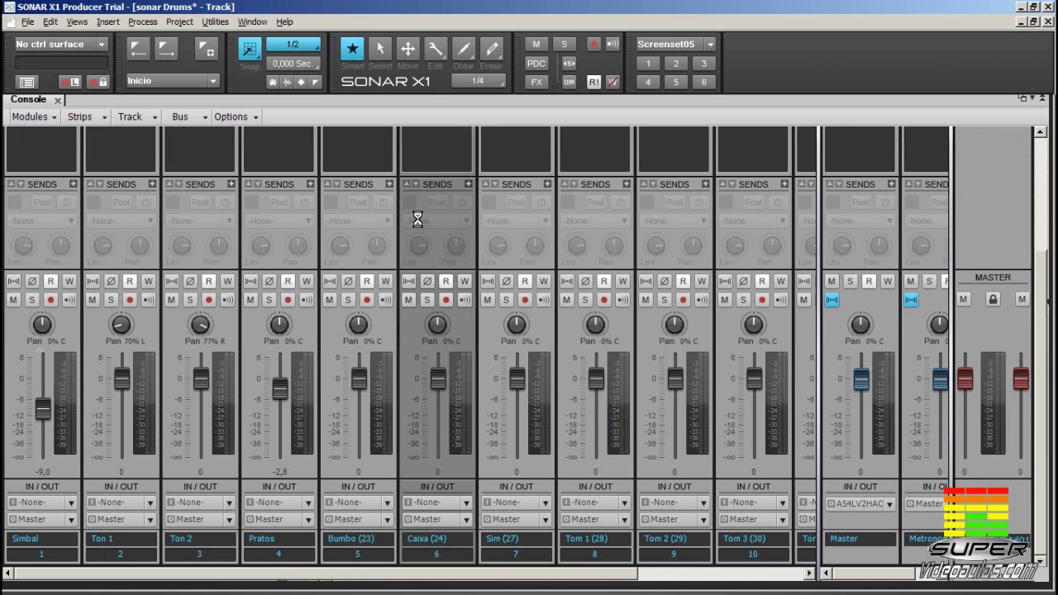This screenshot has height=595, width=1058.
Task: Open the Console Options menu
Action: [x=236, y=117]
